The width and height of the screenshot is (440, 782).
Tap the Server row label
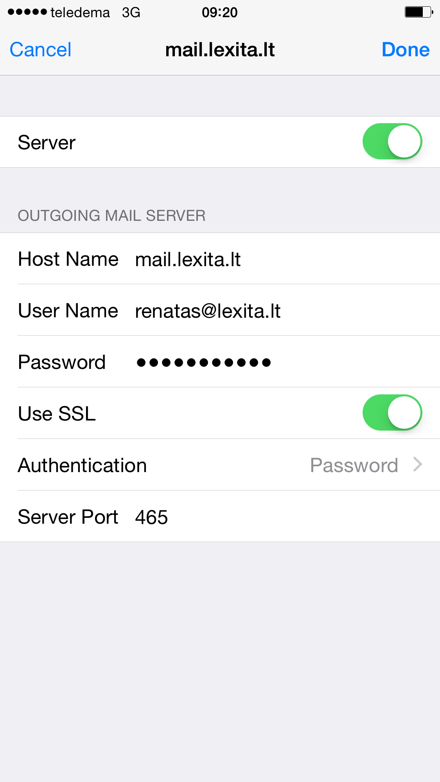pos(47,142)
